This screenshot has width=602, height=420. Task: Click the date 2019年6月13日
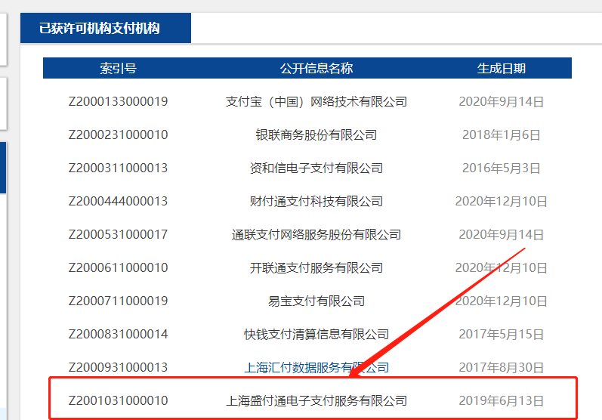click(x=501, y=401)
